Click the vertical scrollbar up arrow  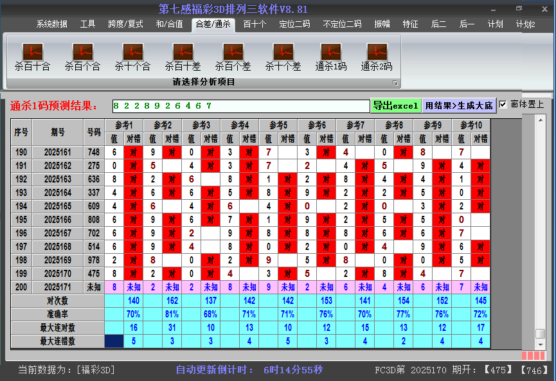(x=541, y=120)
